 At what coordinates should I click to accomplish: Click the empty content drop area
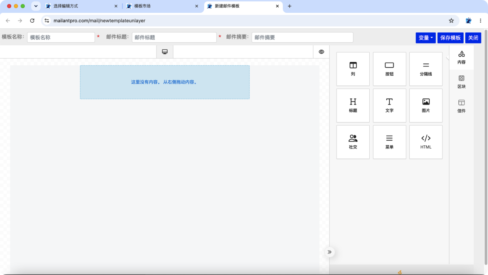(165, 82)
